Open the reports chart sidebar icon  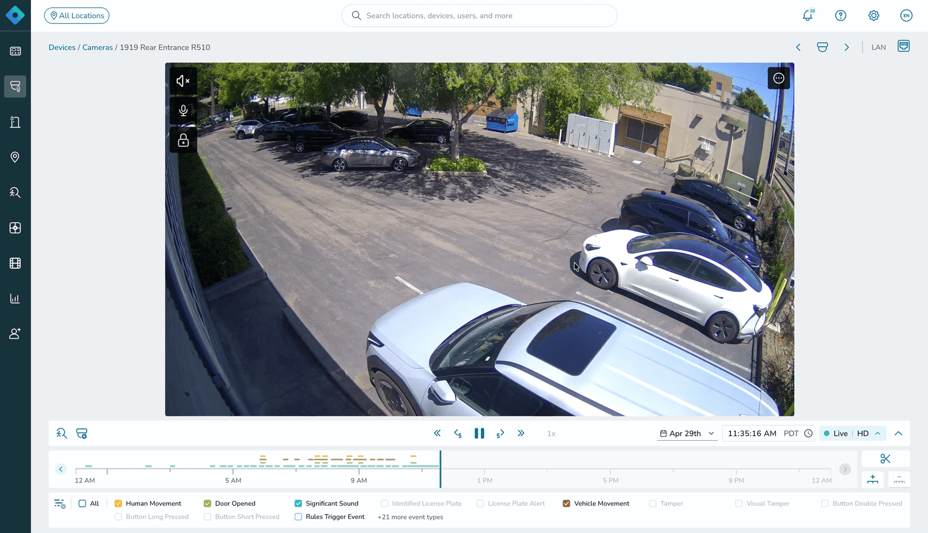(15, 299)
